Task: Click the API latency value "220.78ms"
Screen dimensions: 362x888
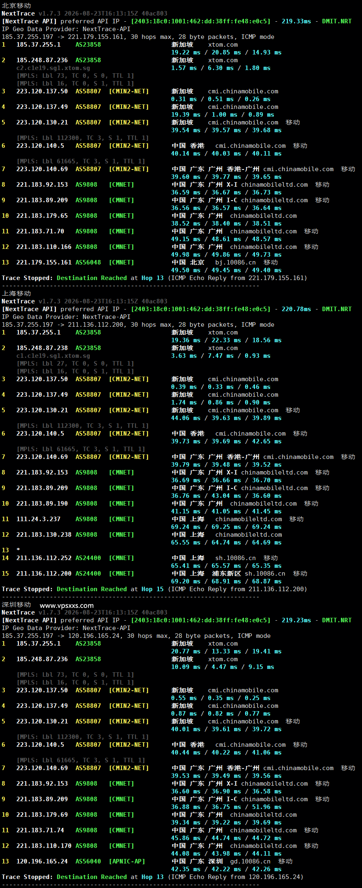Action: pyautogui.click(x=296, y=309)
